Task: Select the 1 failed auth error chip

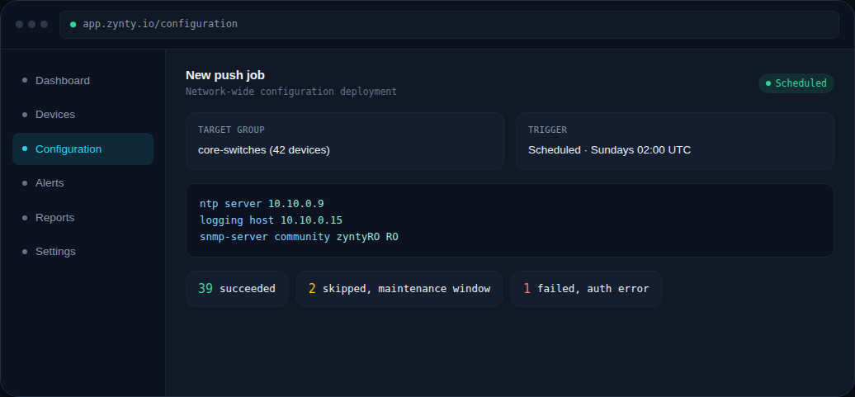Action: point(586,289)
